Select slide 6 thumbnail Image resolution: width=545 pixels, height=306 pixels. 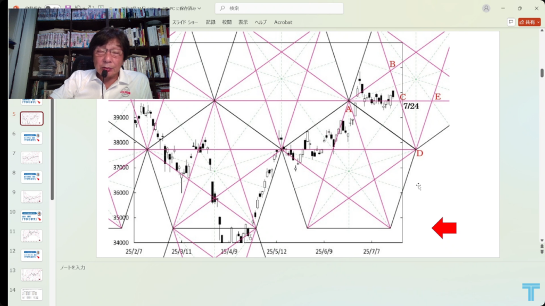coord(31,138)
